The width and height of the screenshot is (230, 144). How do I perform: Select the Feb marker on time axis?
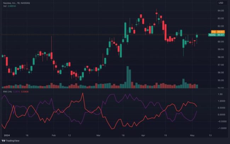click(53, 135)
